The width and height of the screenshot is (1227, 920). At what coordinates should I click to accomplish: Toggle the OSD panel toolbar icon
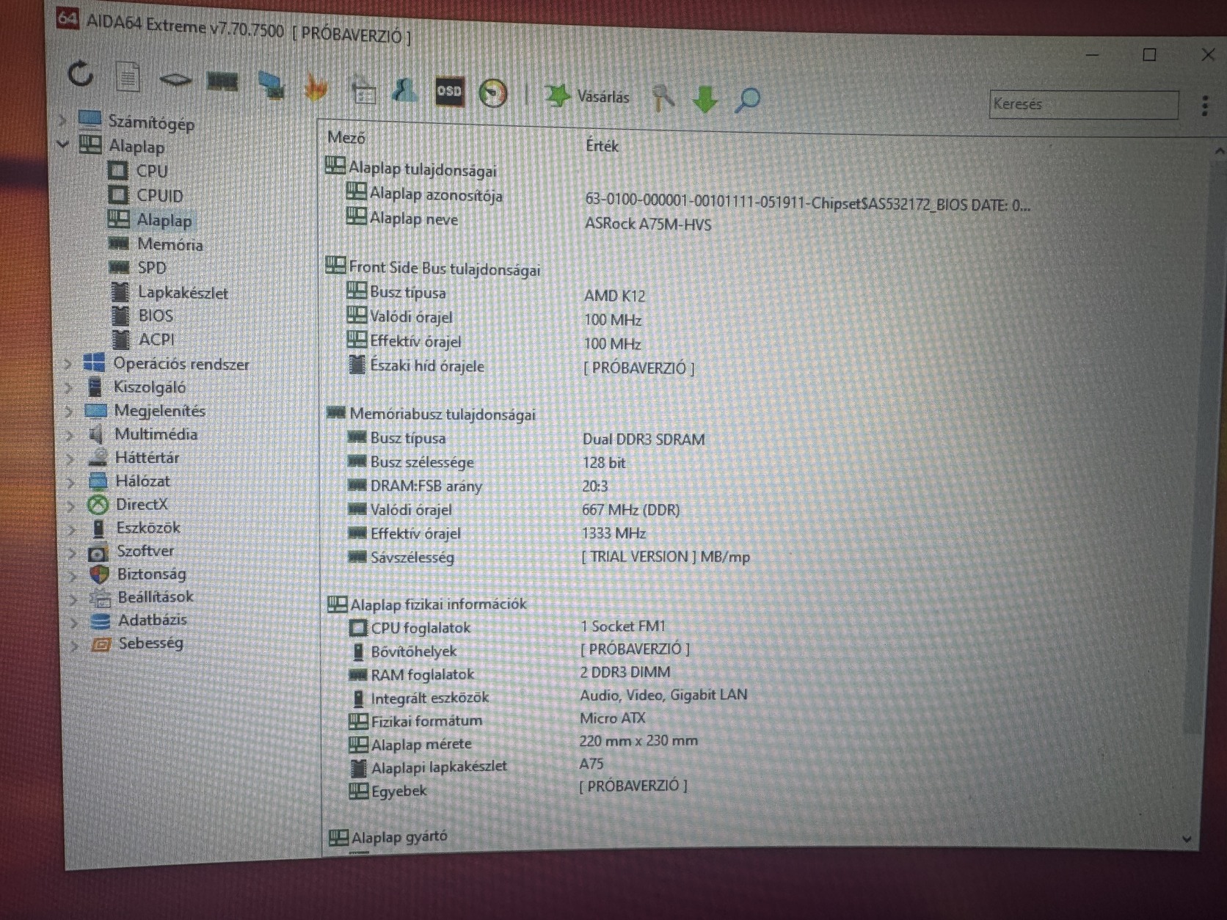point(449,92)
